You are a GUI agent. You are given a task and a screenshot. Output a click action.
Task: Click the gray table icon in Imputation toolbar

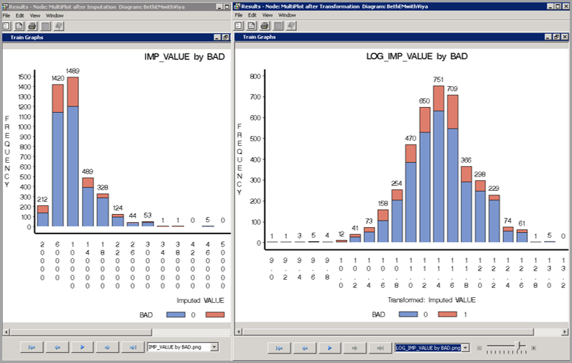tap(46, 26)
